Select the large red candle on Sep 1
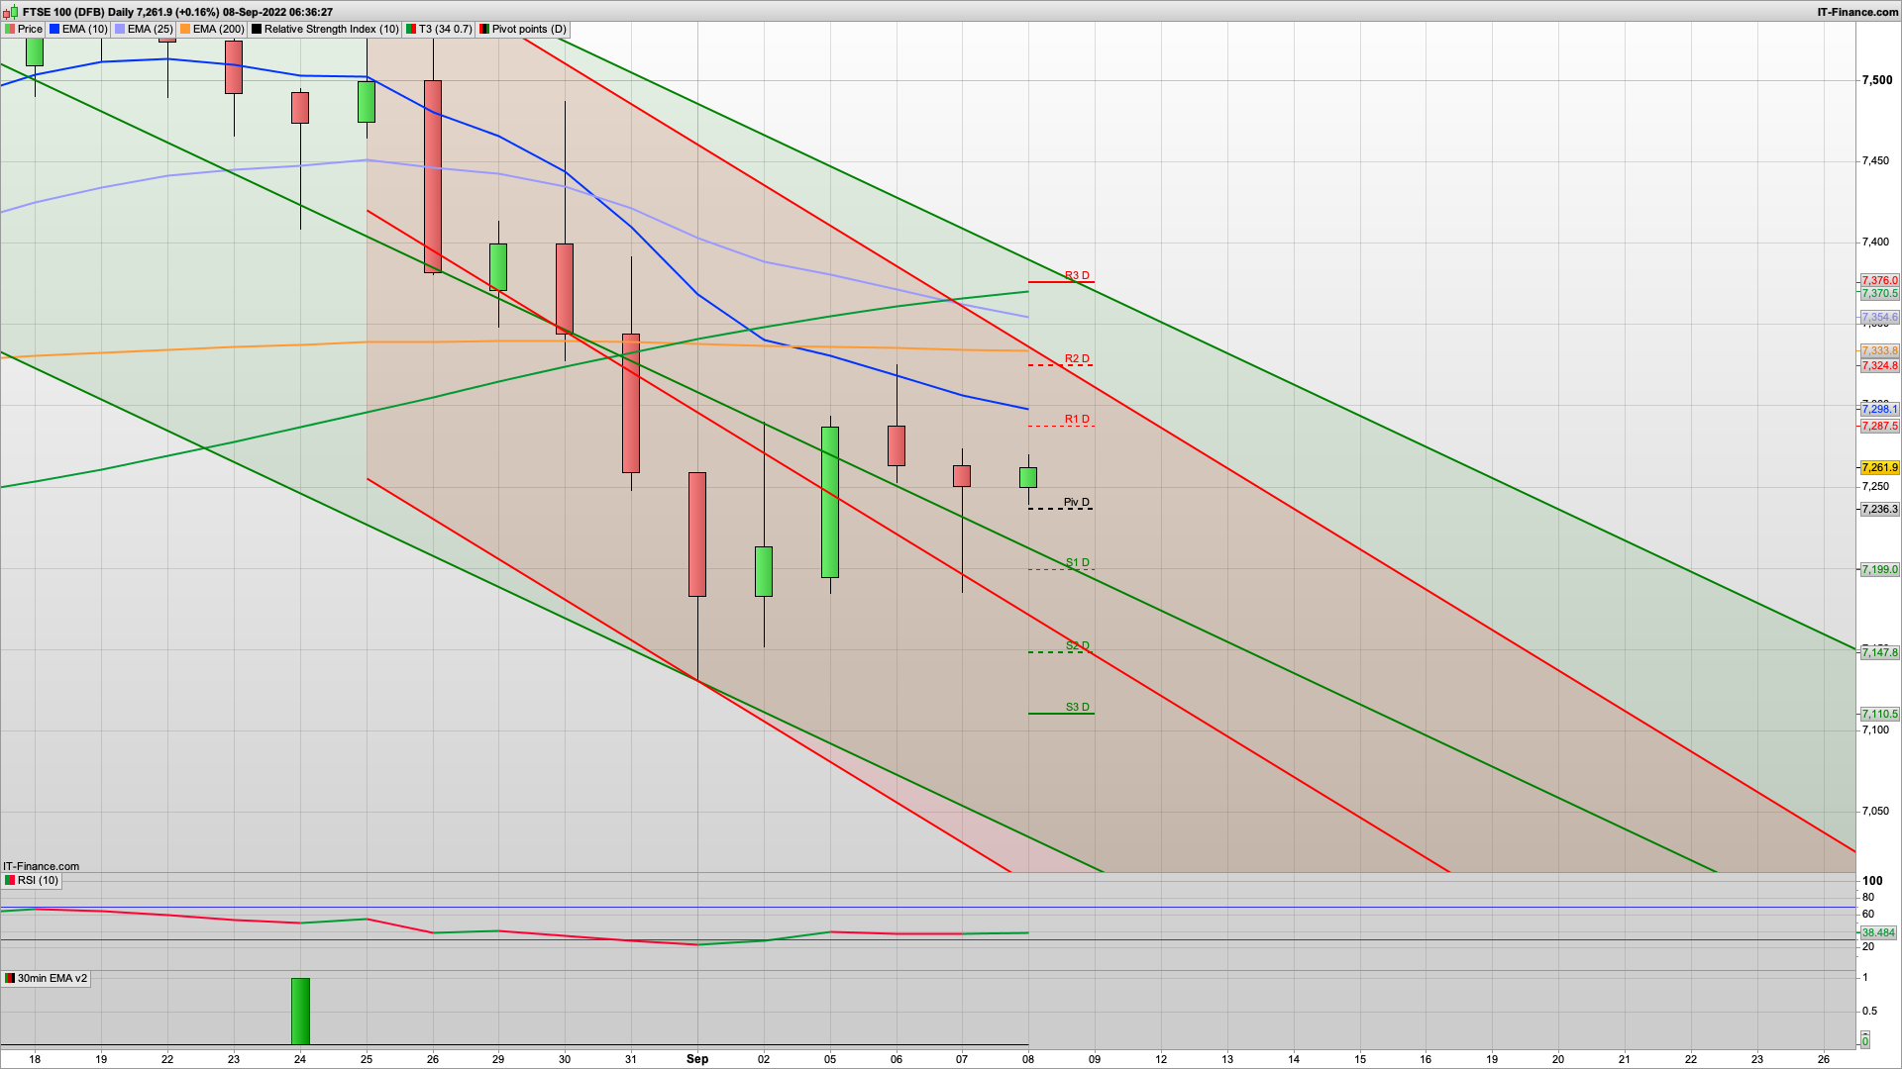1902x1069 pixels. coord(697,534)
